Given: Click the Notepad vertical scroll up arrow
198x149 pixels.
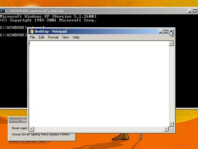Looking at the screenshot, I should (x=171, y=43).
